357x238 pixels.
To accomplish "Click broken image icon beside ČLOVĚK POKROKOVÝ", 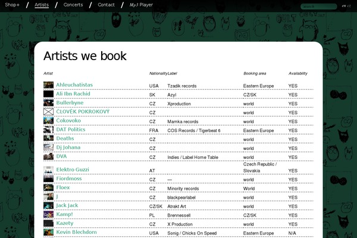I will point(49,112).
